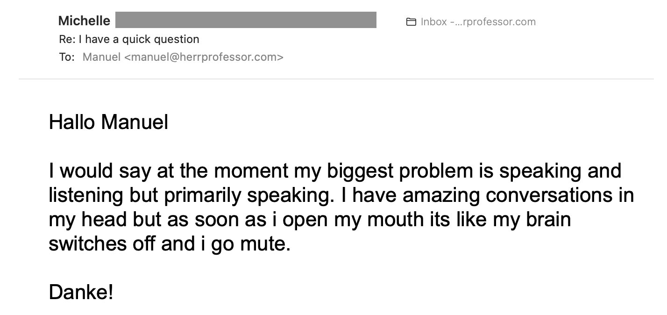
Task: Click the "Hallo Manuel" greeting line
Action: pyautogui.click(x=108, y=122)
